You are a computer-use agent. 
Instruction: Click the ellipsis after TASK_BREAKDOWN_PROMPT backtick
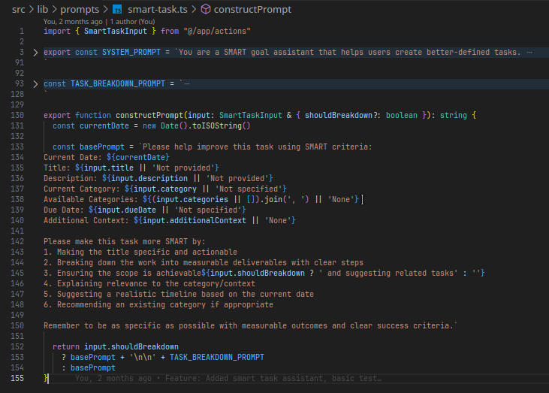[x=187, y=84]
